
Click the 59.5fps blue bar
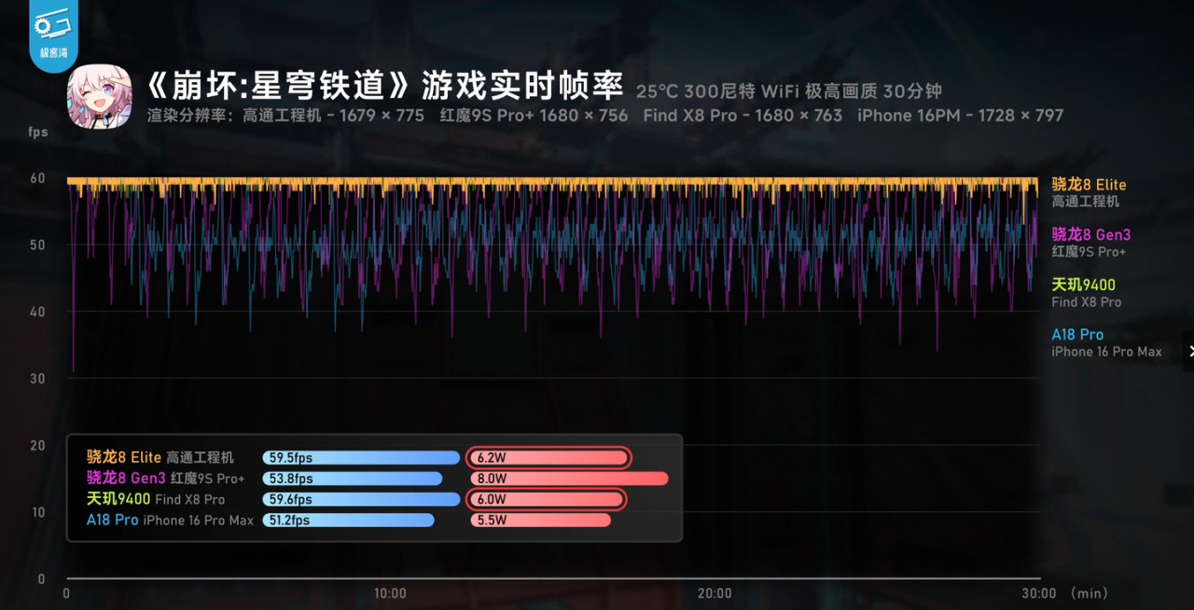362,458
